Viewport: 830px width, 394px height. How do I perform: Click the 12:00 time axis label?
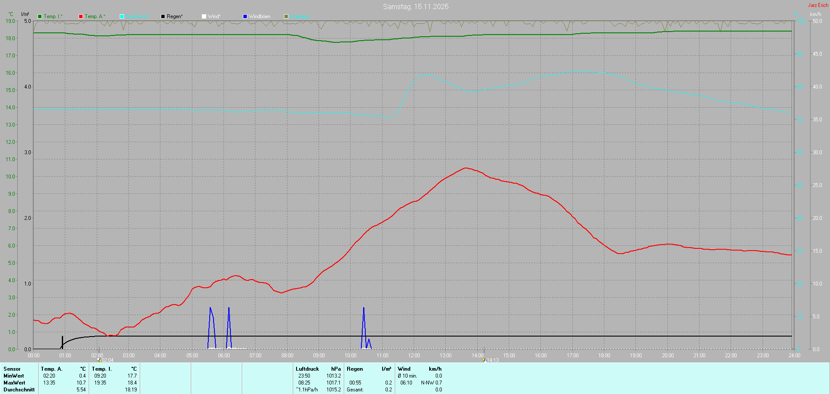[414, 356]
